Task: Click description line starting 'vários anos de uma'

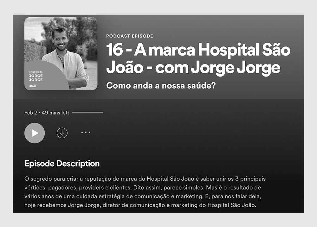Action: point(143,197)
